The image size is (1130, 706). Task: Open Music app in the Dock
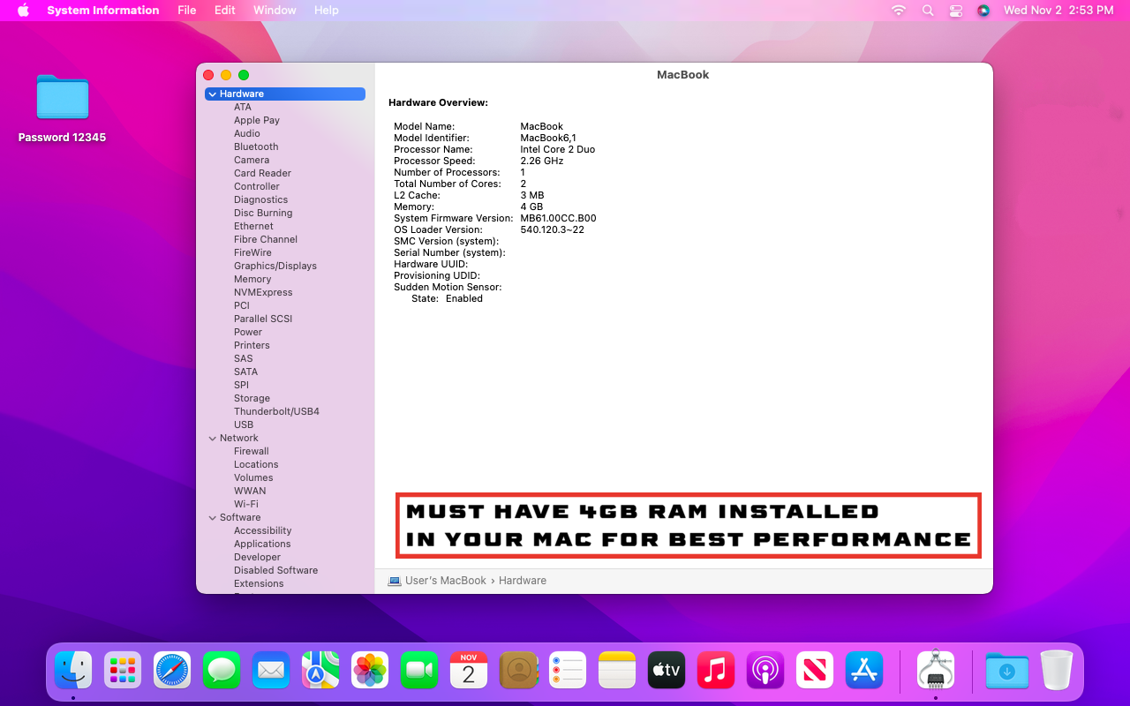(x=716, y=670)
